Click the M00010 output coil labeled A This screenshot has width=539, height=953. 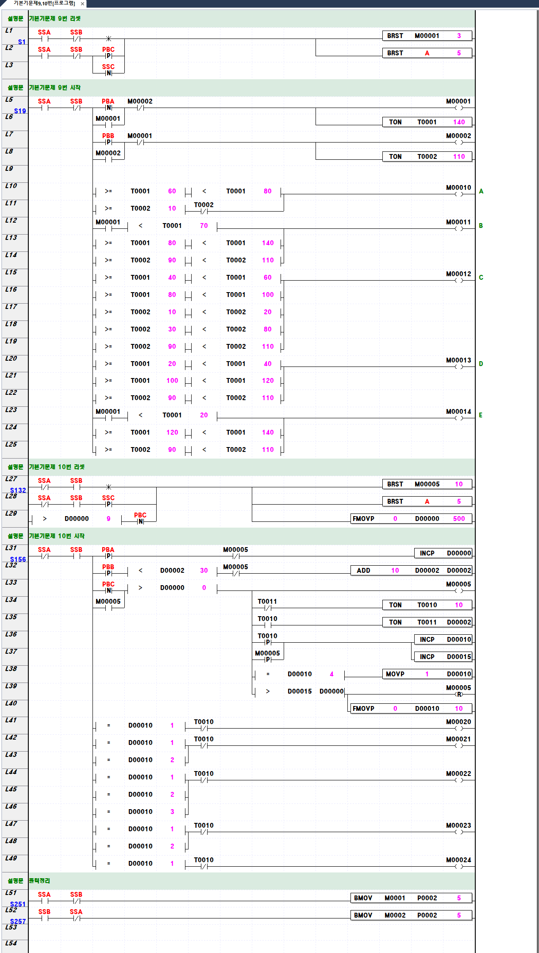[458, 194]
